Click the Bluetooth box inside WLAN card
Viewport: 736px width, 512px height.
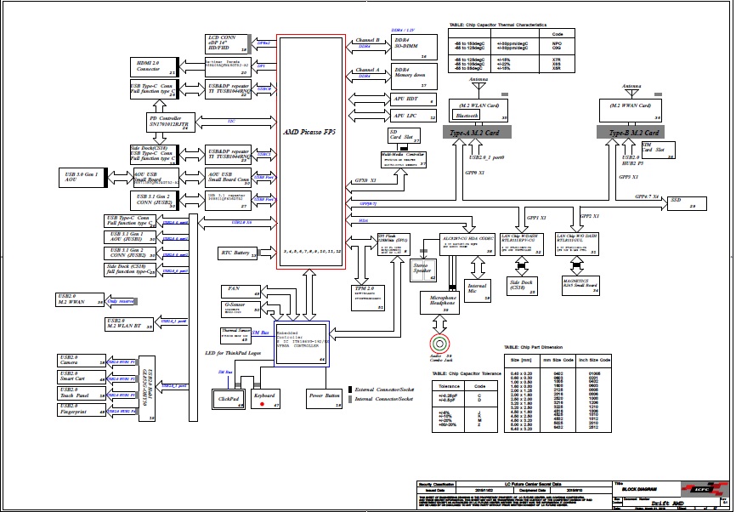(467, 114)
